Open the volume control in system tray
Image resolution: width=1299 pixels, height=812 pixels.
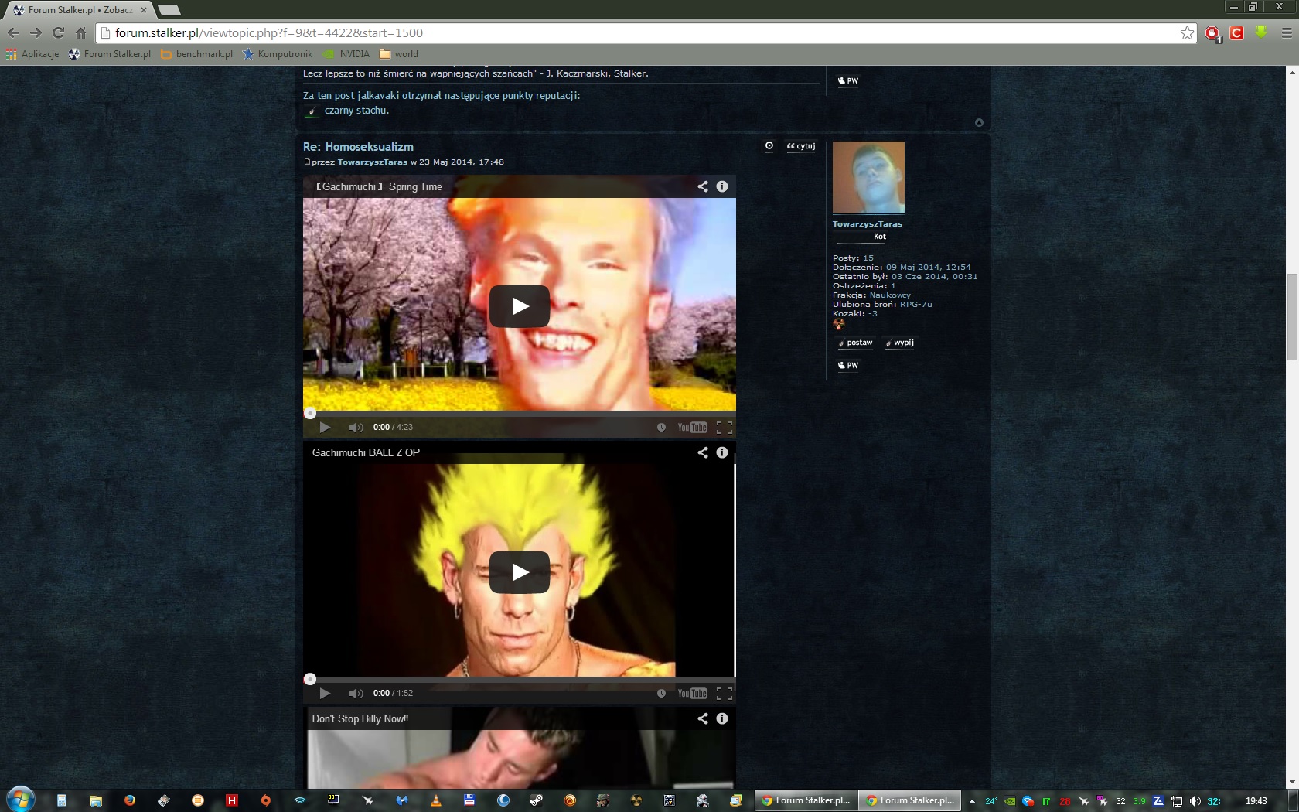click(x=1195, y=801)
